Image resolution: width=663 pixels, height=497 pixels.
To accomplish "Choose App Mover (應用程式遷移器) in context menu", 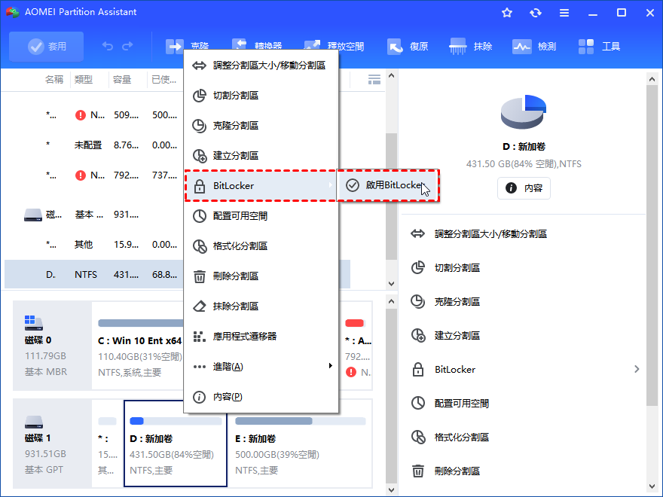I will point(261,337).
